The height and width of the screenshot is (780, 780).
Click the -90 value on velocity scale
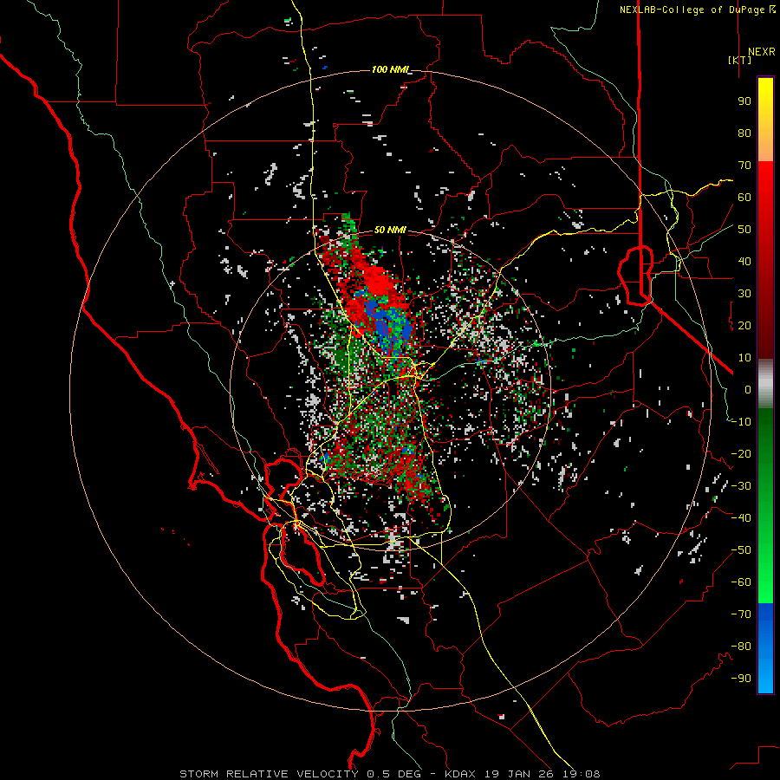click(741, 679)
